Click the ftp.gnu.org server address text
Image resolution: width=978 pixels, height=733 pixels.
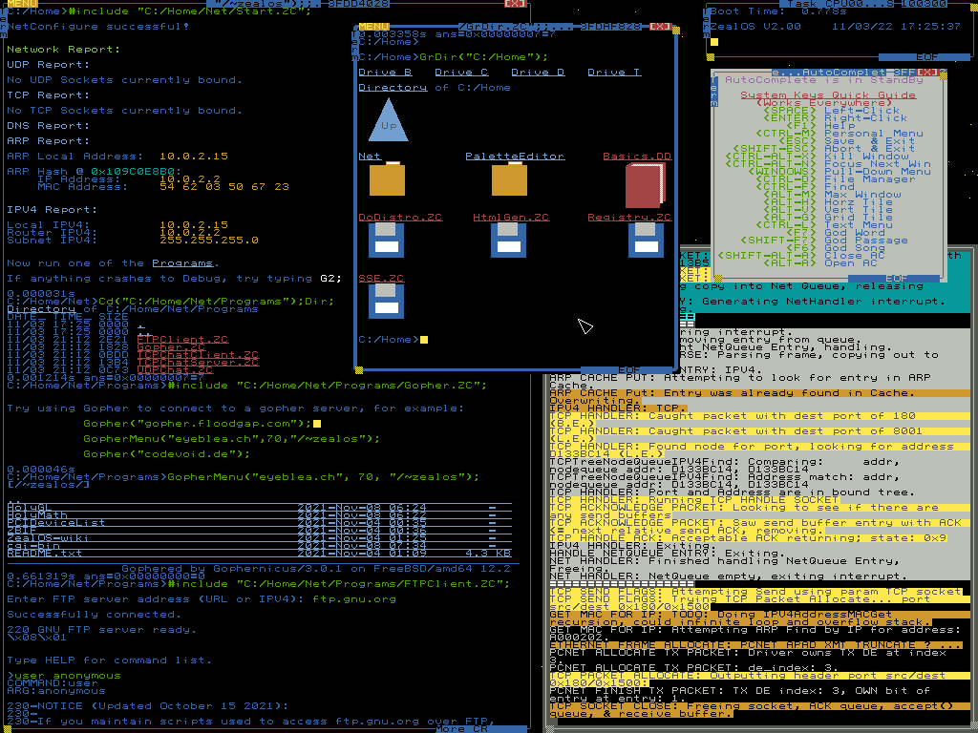coord(354,599)
